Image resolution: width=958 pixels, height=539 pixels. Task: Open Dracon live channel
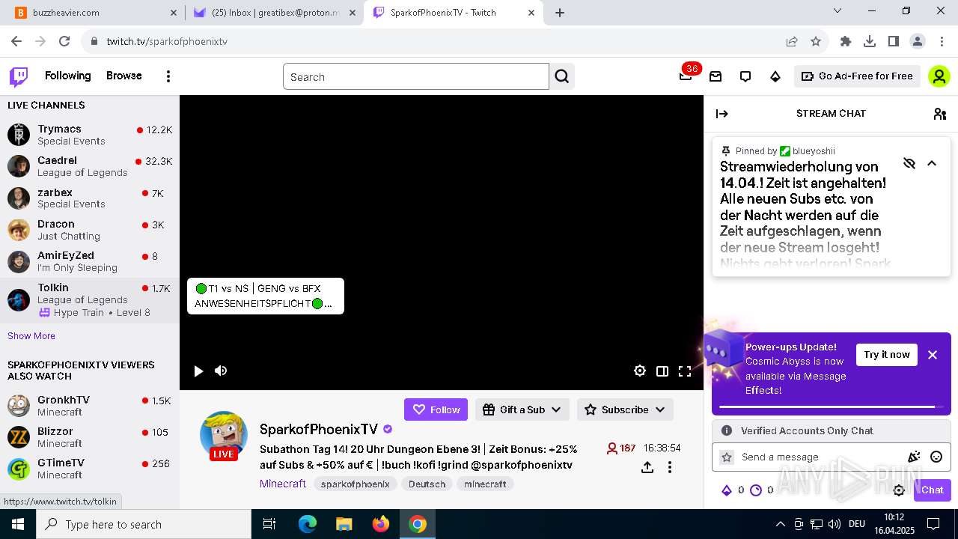pos(90,230)
